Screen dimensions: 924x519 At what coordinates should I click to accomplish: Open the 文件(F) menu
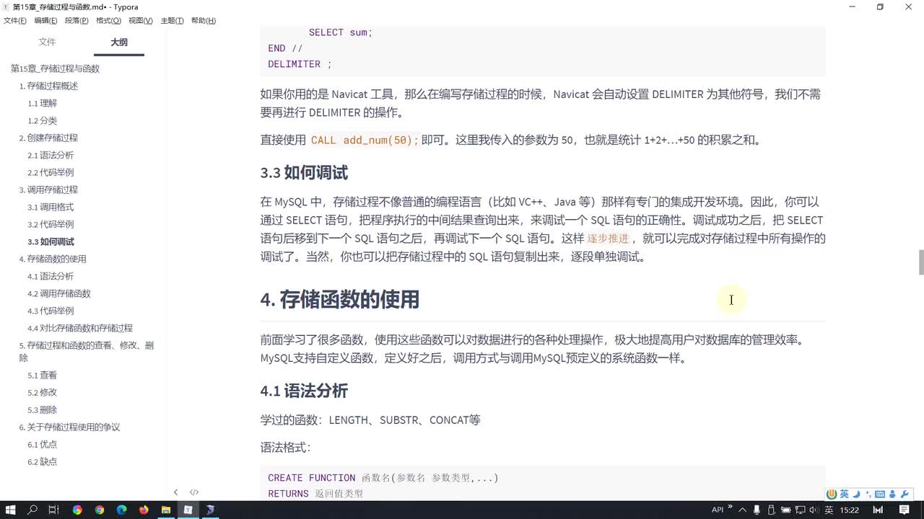(15, 20)
